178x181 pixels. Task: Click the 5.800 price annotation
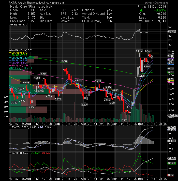147,67
